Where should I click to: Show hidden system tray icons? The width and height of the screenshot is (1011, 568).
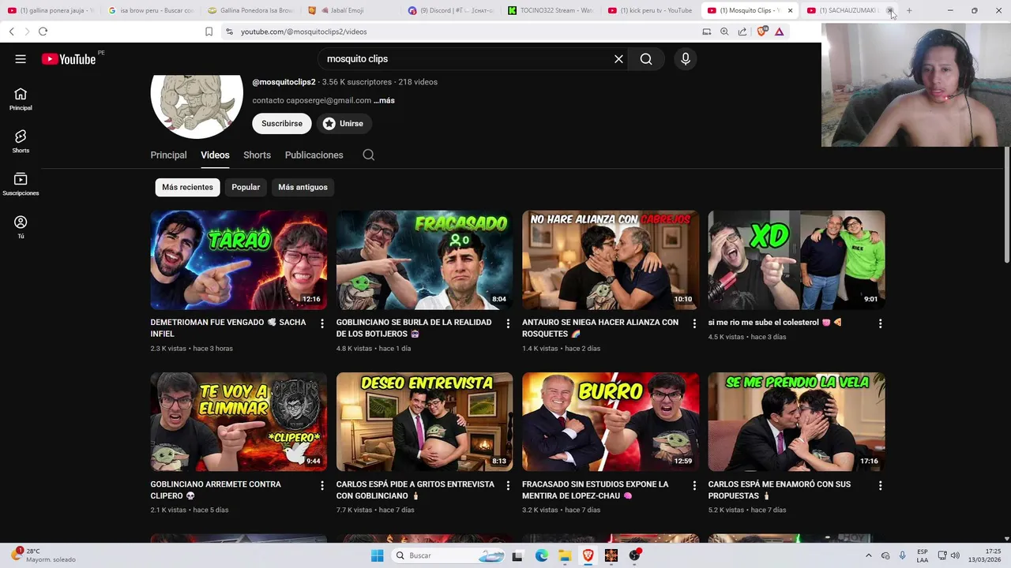[869, 555]
